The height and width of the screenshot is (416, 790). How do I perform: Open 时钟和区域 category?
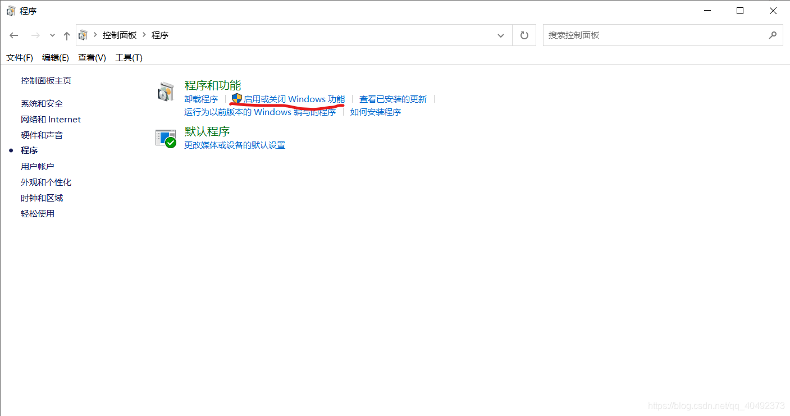[x=42, y=198]
